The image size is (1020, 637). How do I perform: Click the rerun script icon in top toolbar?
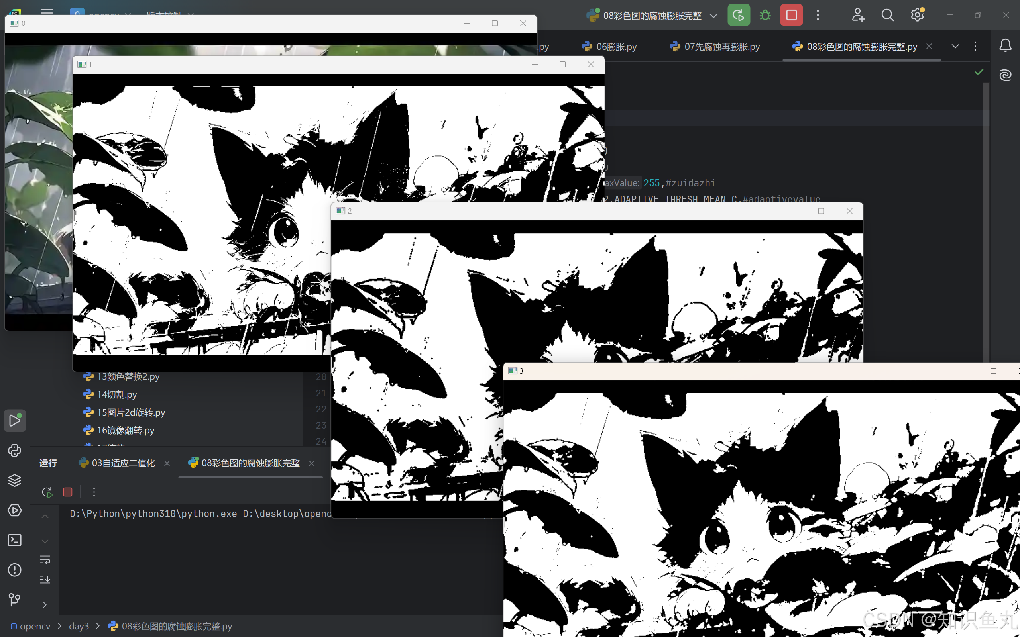[x=739, y=16]
